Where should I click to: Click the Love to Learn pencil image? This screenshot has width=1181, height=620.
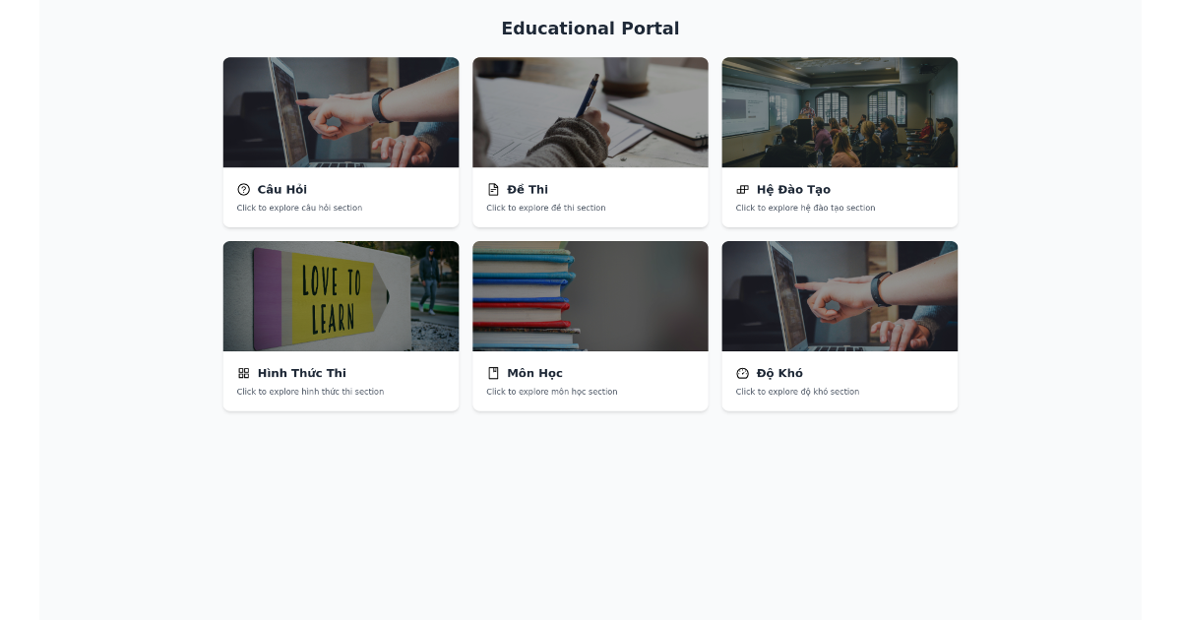(x=341, y=296)
